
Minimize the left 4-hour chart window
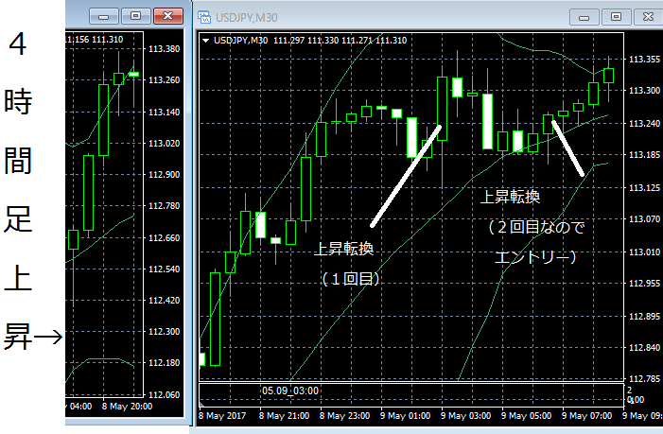click(x=103, y=16)
